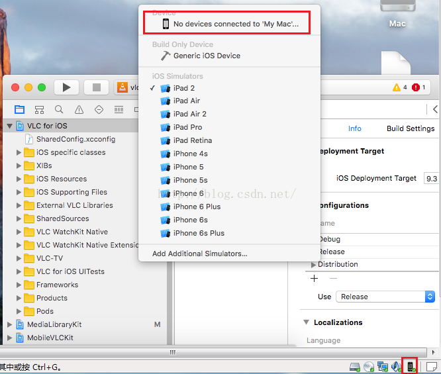Click Add Additional Simulators…
The width and height of the screenshot is (441, 374).
tap(229, 254)
